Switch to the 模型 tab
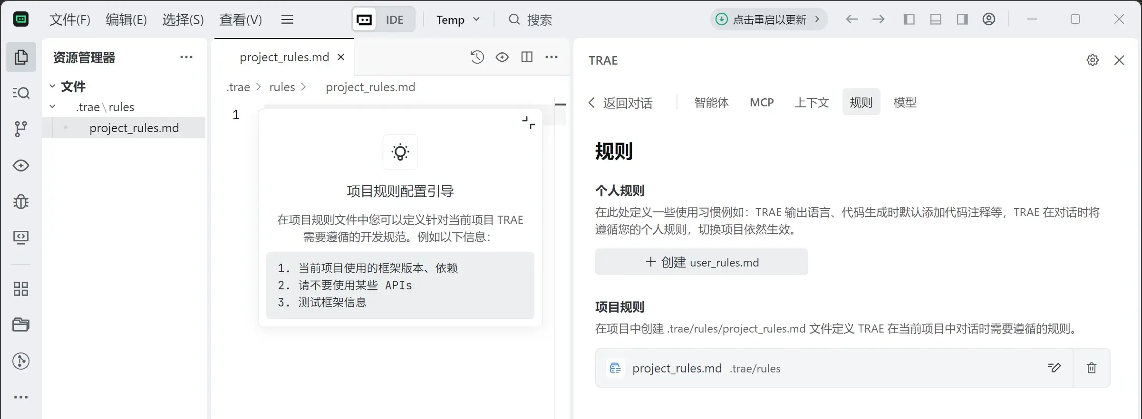Image resolution: width=1142 pixels, height=419 pixels. click(905, 102)
